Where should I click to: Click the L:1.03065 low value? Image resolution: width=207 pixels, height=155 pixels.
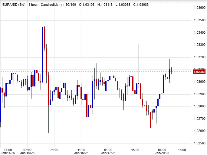coord(123,5)
